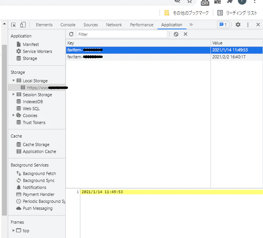Image resolution: width=263 pixels, height=238 pixels.
Task: Click the Value column header
Action: [237, 43]
